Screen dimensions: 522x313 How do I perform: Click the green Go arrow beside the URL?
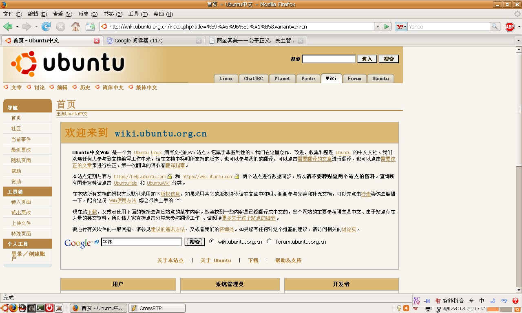pyautogui.click(x=387, y=26)
